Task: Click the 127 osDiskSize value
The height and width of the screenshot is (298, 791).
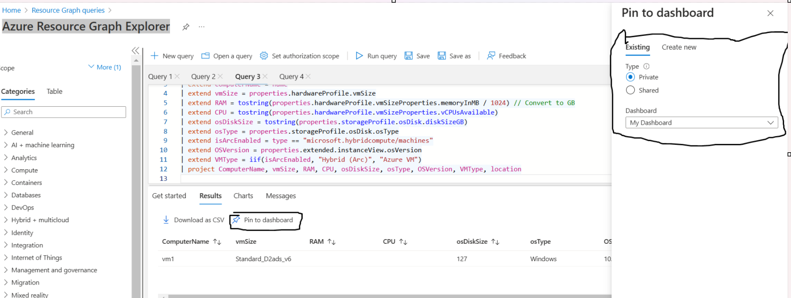Action: click(x=462, y=259)
